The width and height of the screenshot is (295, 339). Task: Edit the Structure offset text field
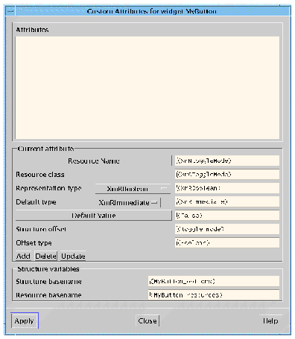point(227,229)
